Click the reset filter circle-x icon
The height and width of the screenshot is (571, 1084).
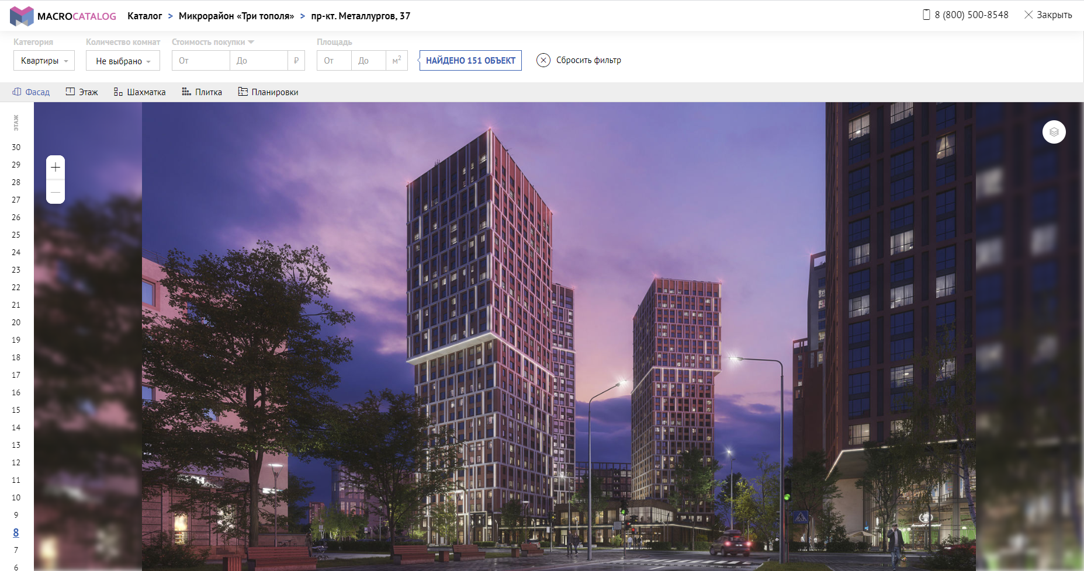(543, 60)
